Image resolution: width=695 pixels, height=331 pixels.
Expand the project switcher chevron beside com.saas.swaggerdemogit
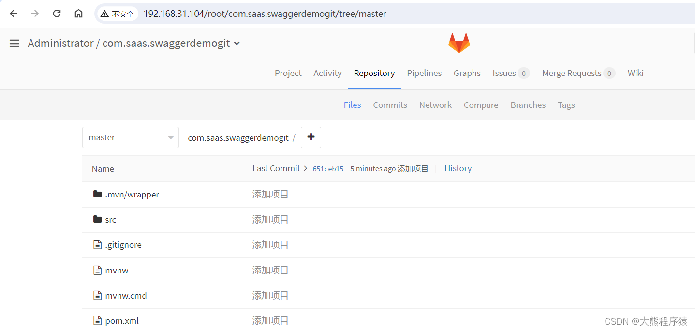click(237, 44)
